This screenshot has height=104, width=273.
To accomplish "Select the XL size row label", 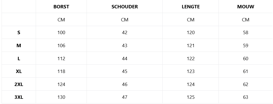I will click(x=19, y=71).
